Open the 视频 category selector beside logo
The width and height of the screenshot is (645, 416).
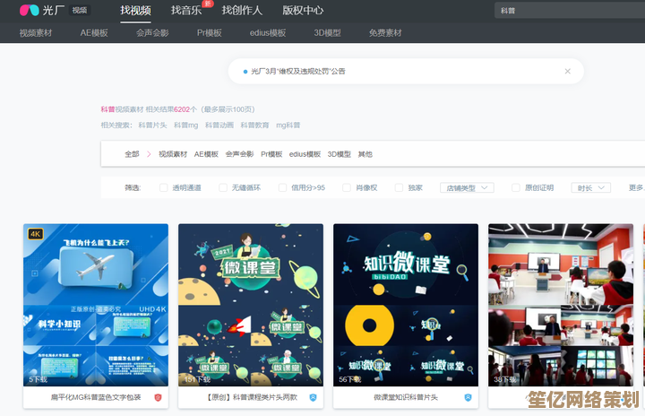[80, 10]
